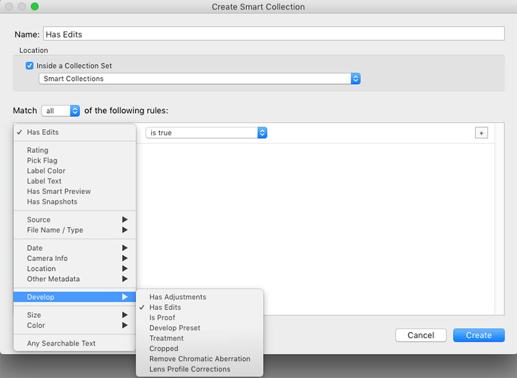Click the arrow icon next to Color
Screen dimensions: 517x378
pyautogui.click(x=125, y=325)
